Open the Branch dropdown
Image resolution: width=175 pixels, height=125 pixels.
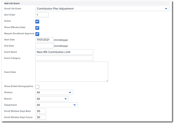(x=52, y=99)
